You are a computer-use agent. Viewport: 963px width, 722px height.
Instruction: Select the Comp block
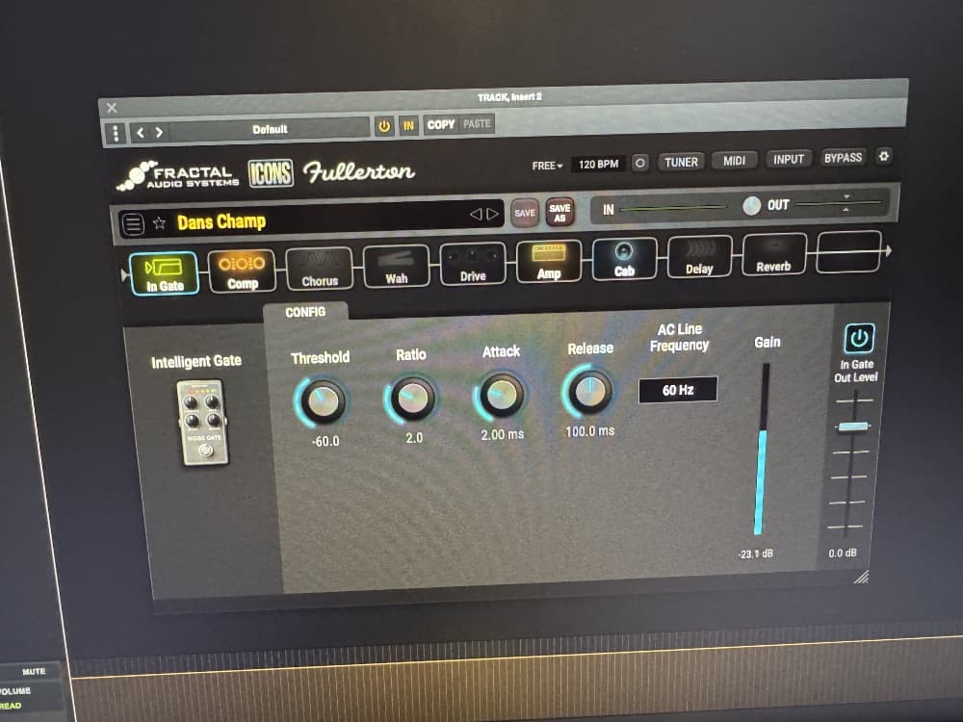pos(242,271)
